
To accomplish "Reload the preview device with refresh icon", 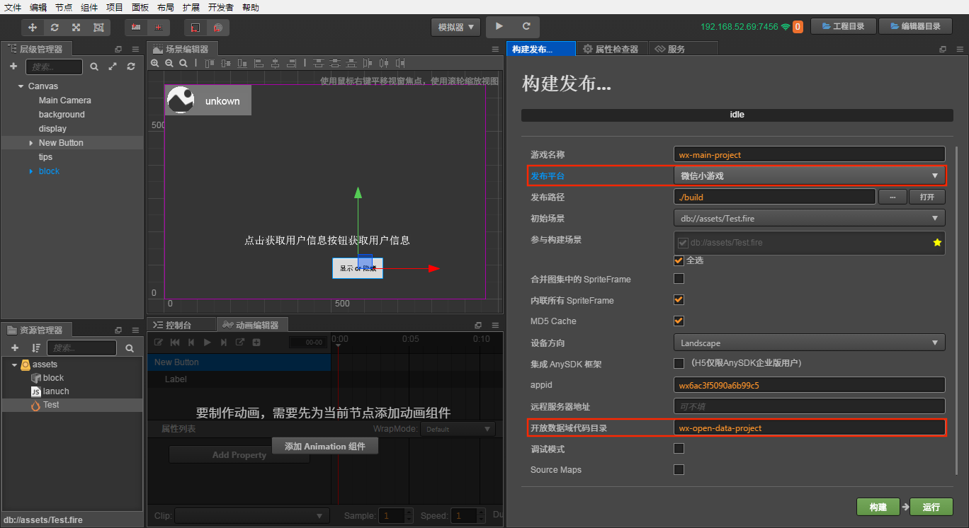I will point(526,26).
